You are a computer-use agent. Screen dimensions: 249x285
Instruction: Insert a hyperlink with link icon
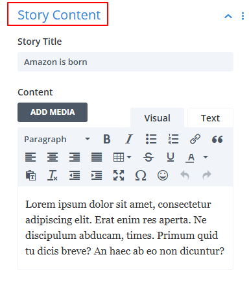click(195, 139)
